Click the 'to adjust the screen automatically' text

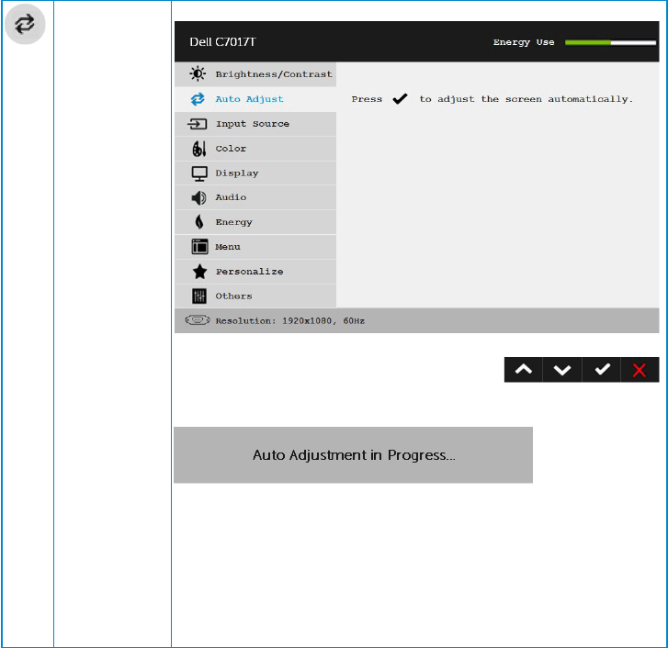pos(526,99)
